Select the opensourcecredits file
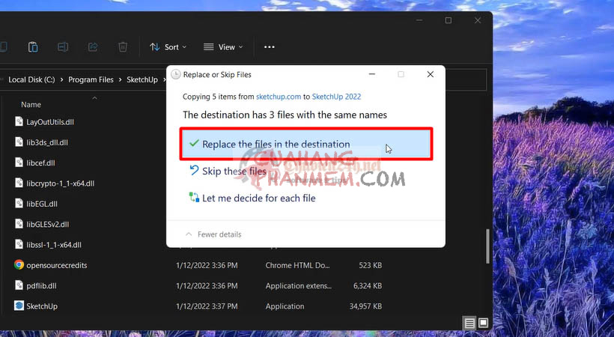614x337 pixels. [56, 265]
